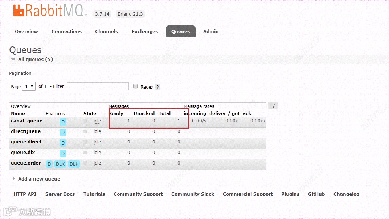Sort by the Features column header
Screen dimensions: 389x219
(x=55, y=113)
